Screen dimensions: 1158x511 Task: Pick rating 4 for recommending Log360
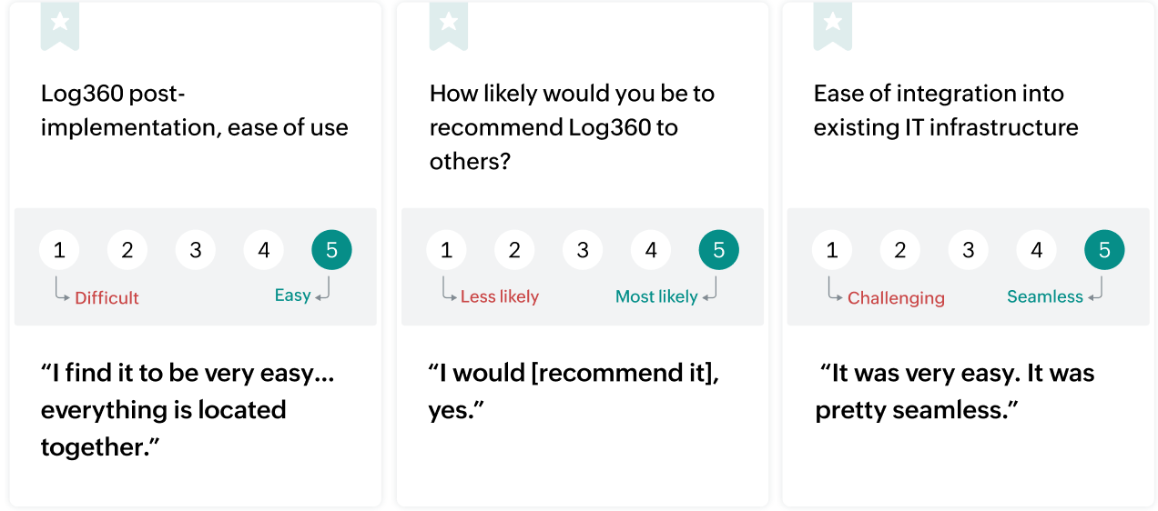pyautogui.click(x=651, y=250)
